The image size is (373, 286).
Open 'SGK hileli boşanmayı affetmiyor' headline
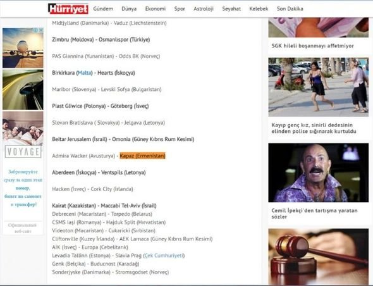(312, 46)
